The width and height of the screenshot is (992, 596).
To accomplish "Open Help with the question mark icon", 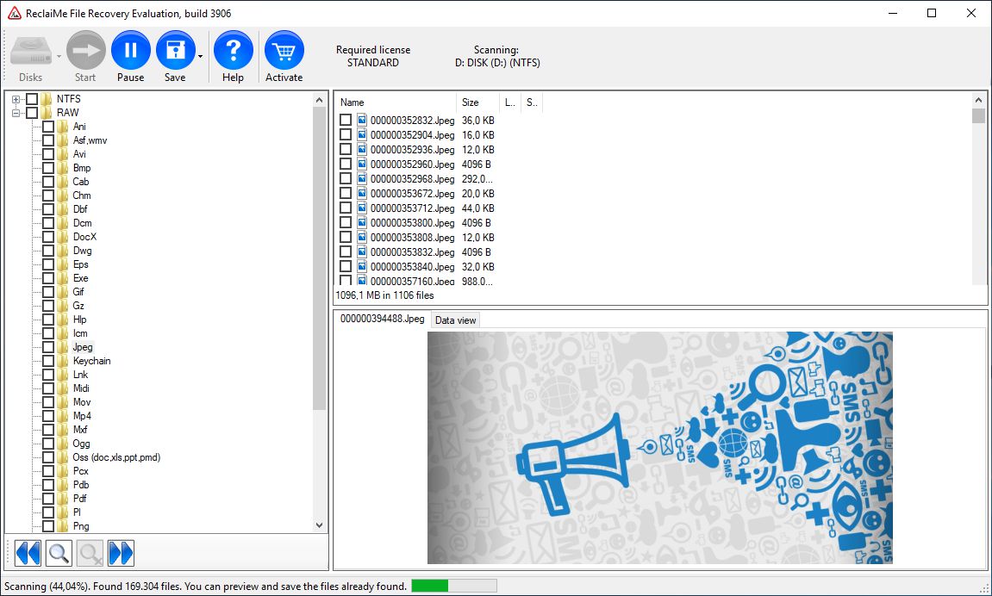I will click(233, 51).
